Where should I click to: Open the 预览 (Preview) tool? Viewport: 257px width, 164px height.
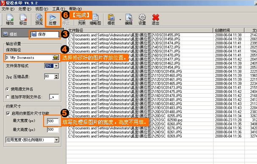tap(39, 19)
